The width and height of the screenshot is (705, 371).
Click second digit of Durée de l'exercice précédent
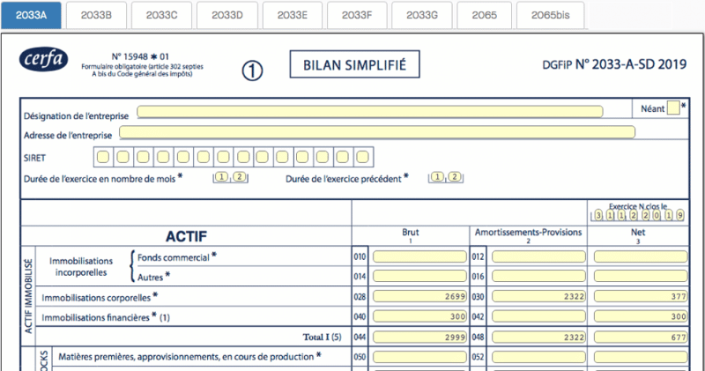[x=455, y=177]
